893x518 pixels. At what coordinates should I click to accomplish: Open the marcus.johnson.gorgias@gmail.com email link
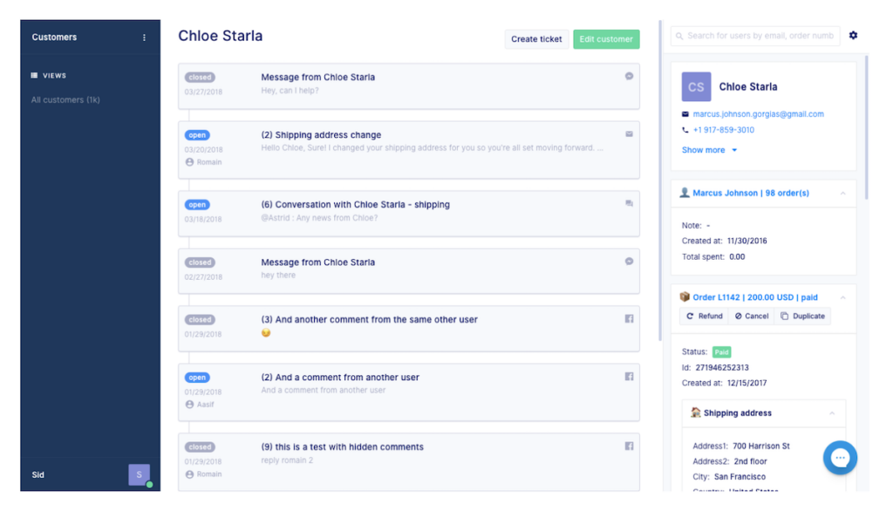tap(758, 114)
